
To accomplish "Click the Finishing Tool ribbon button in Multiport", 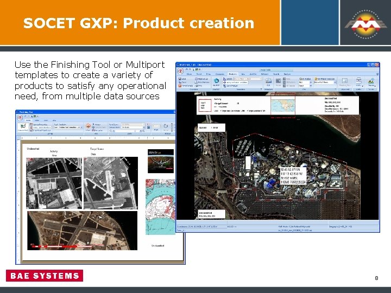I will coord(345,82).
